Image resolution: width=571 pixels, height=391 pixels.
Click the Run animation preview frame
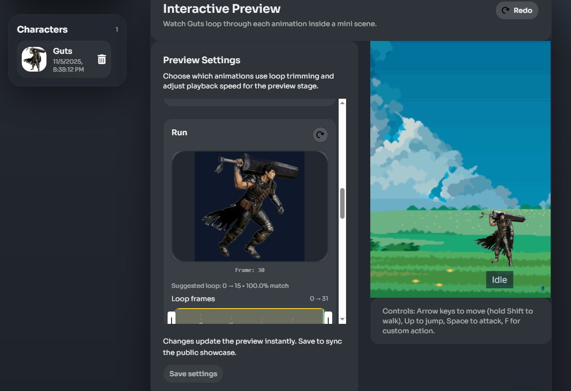(x=250, y=206)
